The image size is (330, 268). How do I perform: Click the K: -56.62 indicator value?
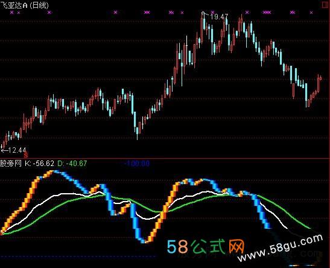point(39,164)
